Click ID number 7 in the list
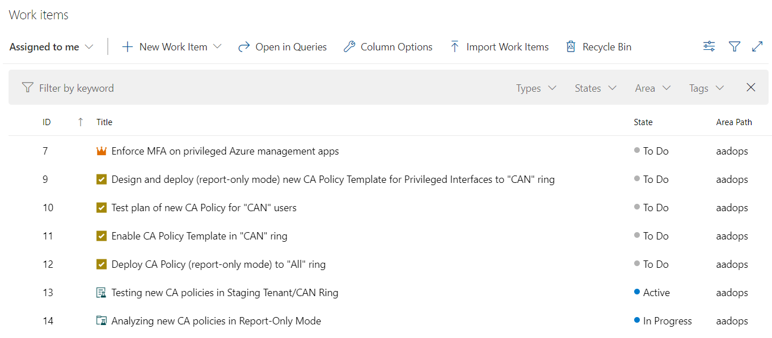Viewport: 772px width, 338px height. click(45, 151)
